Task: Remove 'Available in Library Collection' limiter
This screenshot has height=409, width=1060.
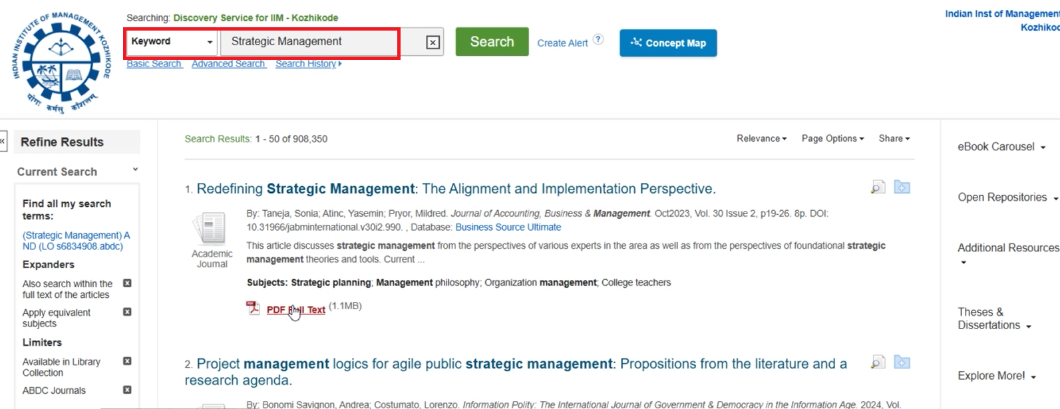Action: [127, 361]
